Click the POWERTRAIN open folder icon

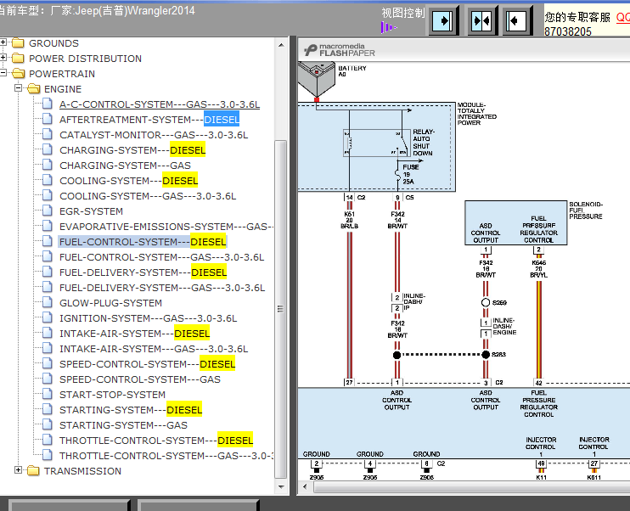[18, 73]
